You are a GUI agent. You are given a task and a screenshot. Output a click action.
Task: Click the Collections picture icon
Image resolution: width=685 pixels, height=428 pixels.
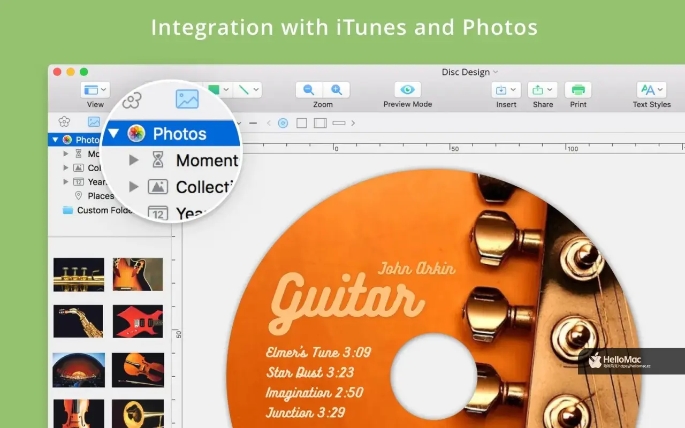coord(79,167)
